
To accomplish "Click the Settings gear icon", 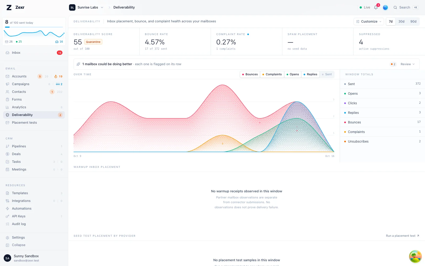I will (x=7, y=238).
